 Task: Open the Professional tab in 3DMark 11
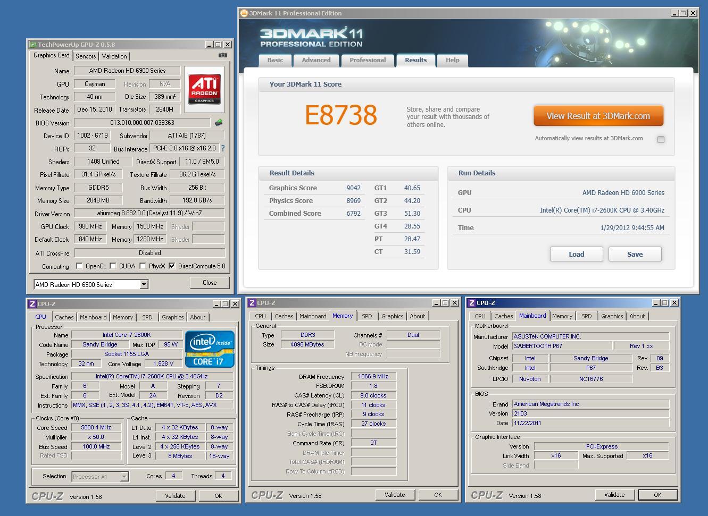[368, 60]
